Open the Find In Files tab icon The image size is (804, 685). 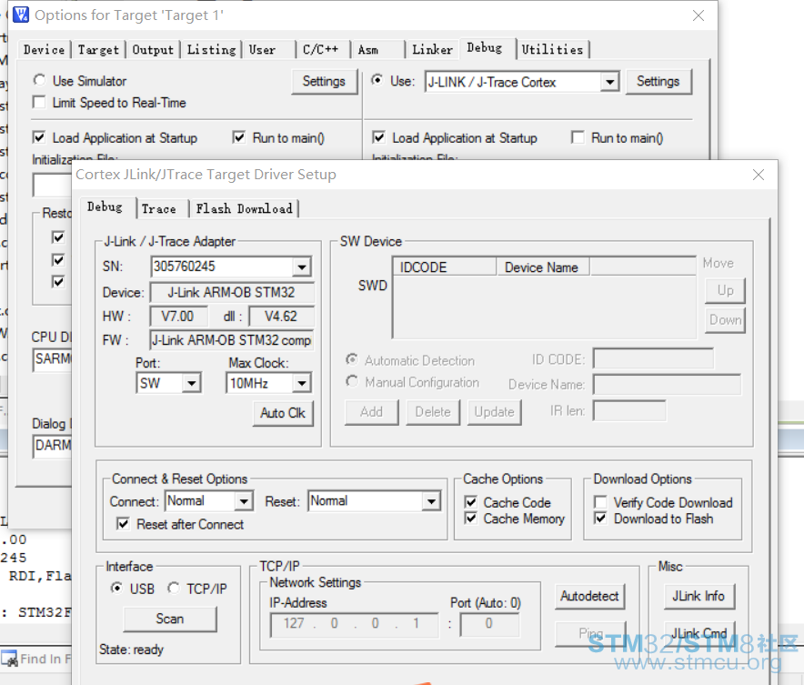(x=9, y=659)
